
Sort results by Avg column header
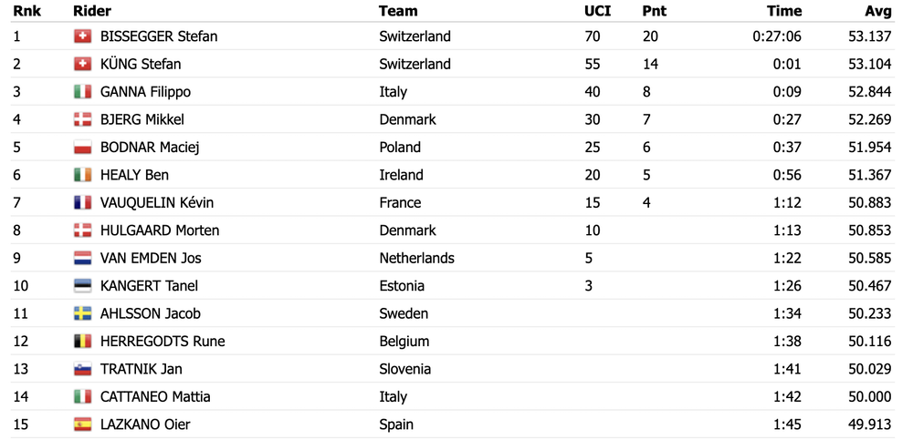pos(878,11)
